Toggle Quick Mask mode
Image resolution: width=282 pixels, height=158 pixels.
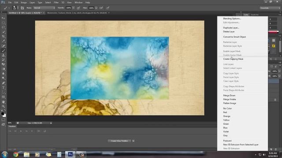[3, 120]
